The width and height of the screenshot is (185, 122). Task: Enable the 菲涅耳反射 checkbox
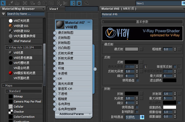coord(175,67)
